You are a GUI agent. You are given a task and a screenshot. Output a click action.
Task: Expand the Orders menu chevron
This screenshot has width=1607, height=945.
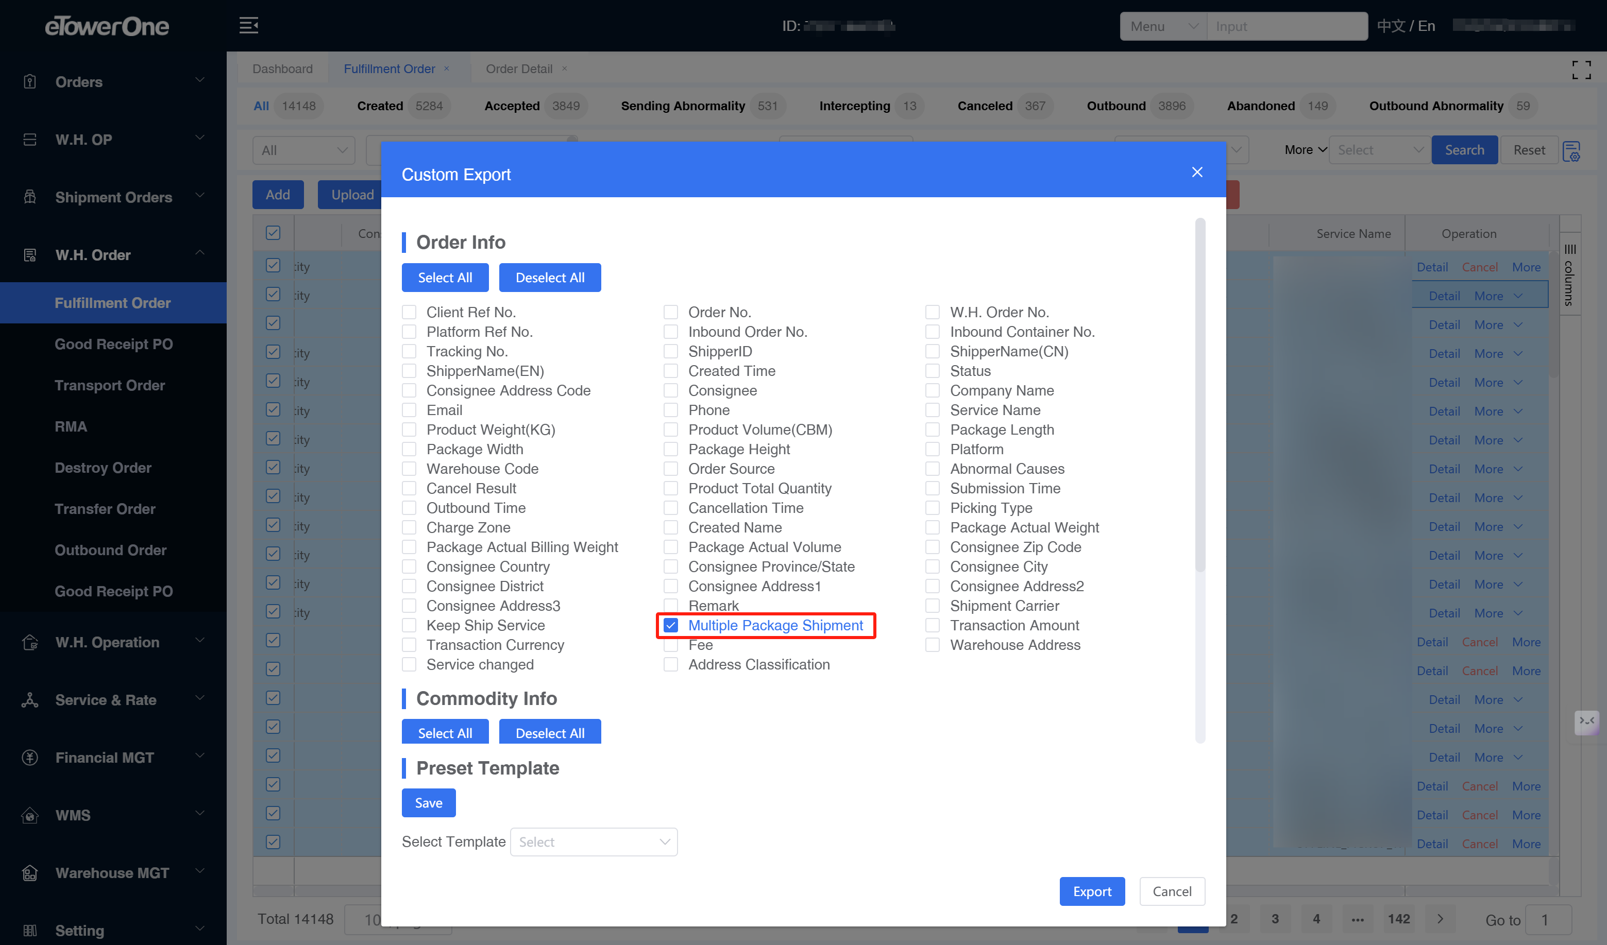tap(199, 80)
